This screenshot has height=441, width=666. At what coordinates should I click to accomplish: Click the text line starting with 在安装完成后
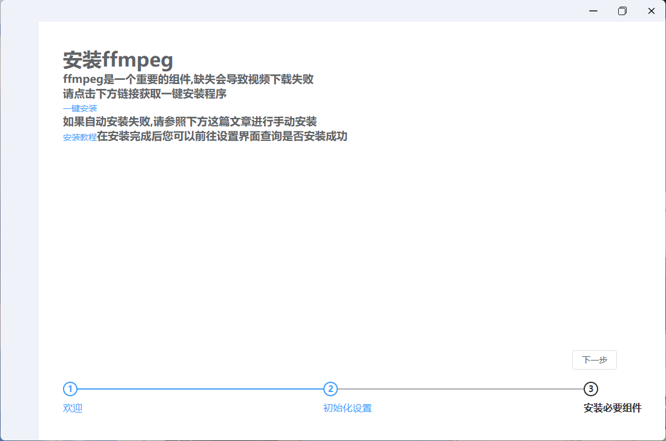coord(222,136)
